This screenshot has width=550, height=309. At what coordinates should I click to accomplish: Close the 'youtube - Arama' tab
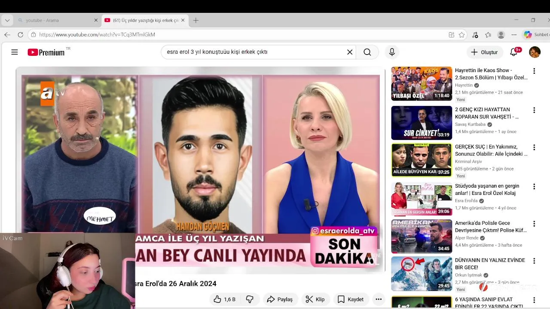96,20
